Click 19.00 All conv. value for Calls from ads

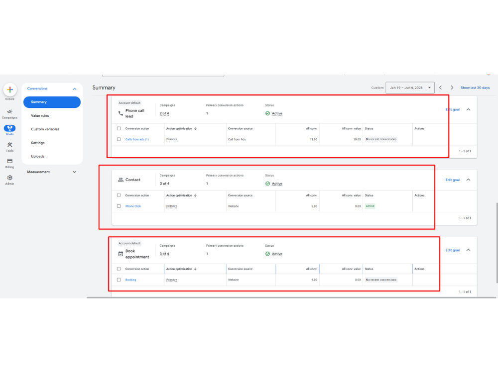pos(357,139)
